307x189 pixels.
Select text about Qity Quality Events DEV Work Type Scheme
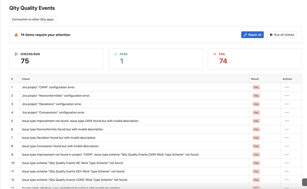(x=74, y=172)
